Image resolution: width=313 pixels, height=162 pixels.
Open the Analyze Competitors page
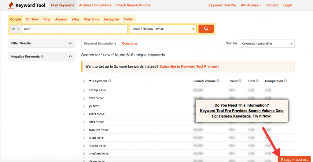[x=95, y=5]
